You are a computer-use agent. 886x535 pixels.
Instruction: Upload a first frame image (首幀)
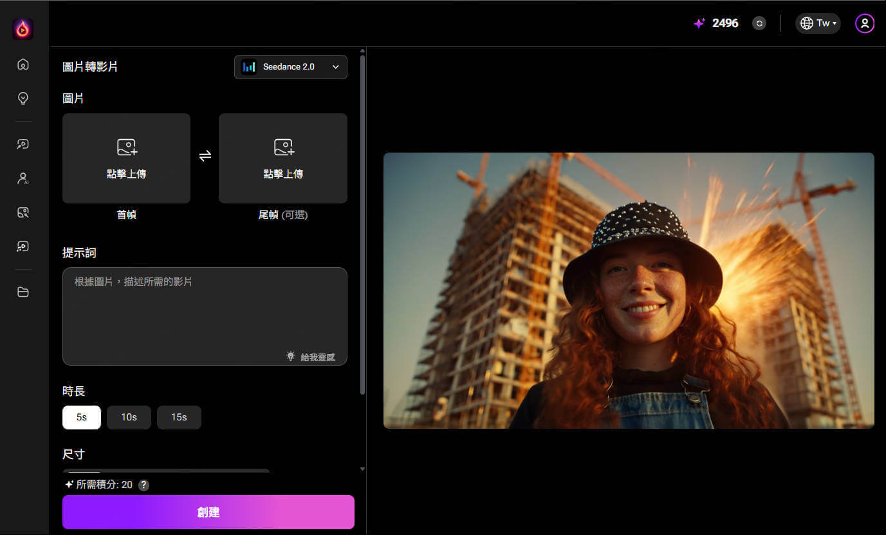126,158
